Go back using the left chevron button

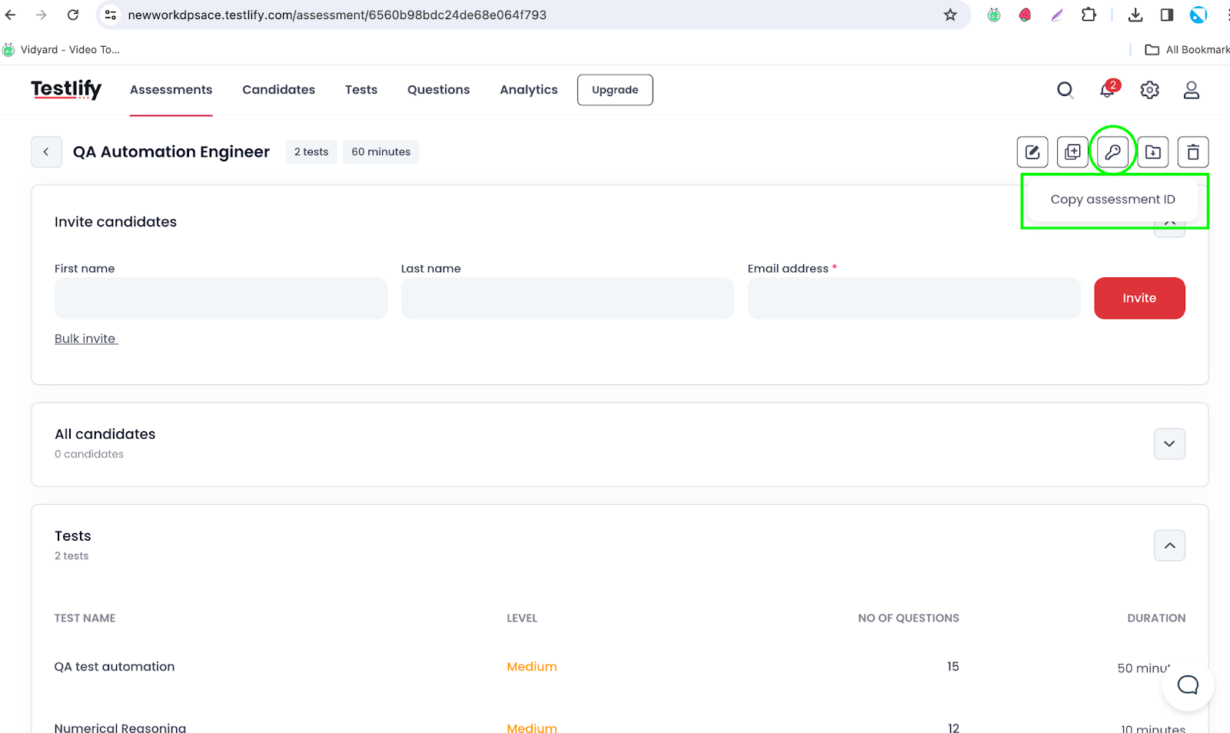(46, 152)
